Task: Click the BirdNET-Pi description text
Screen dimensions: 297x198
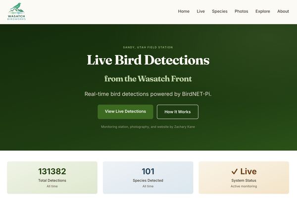Action: (148, 94)
